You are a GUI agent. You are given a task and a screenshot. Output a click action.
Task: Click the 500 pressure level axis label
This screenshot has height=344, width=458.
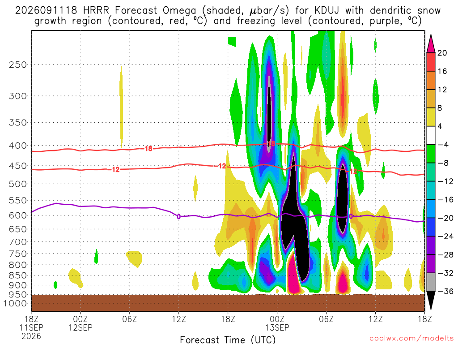pyautogui.click(x=18, y=184)
